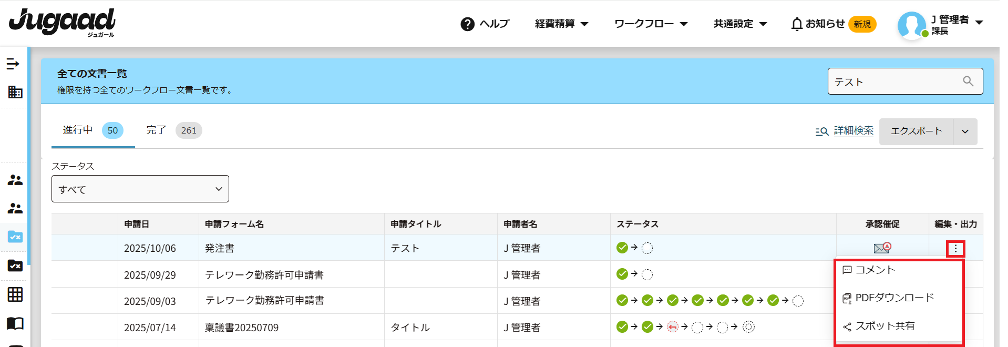
Task: Click the user profile avatar
Action: click(x=911, y=25)
